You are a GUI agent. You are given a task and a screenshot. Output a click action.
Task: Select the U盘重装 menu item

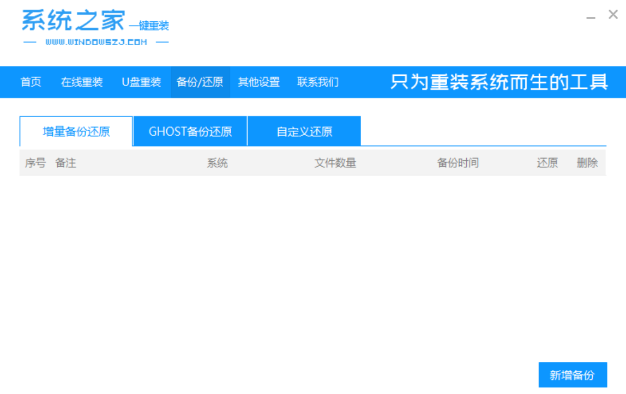click(x=141, y=82)
